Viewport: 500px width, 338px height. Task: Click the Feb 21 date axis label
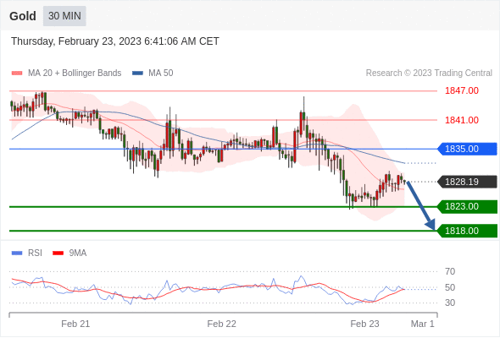click(75, 324)
